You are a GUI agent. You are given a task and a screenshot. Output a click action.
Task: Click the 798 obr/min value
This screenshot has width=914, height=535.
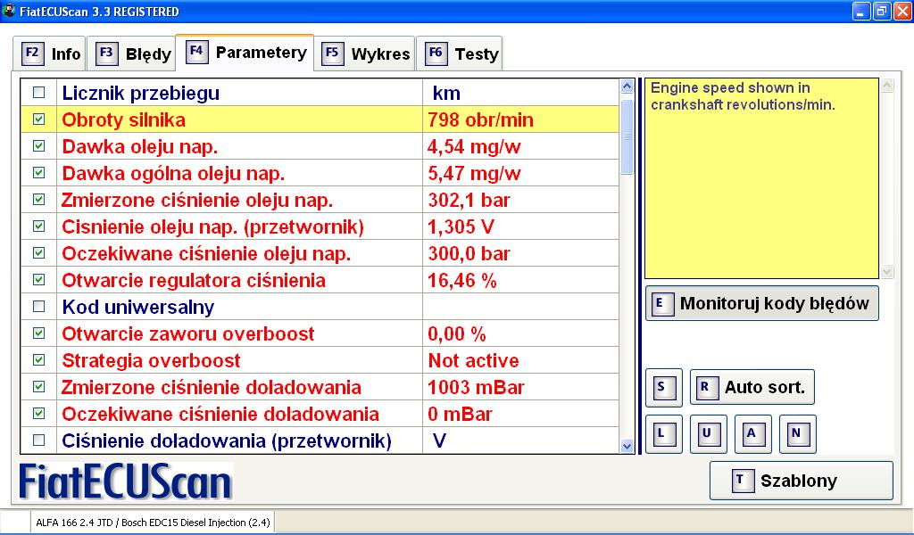480,119
